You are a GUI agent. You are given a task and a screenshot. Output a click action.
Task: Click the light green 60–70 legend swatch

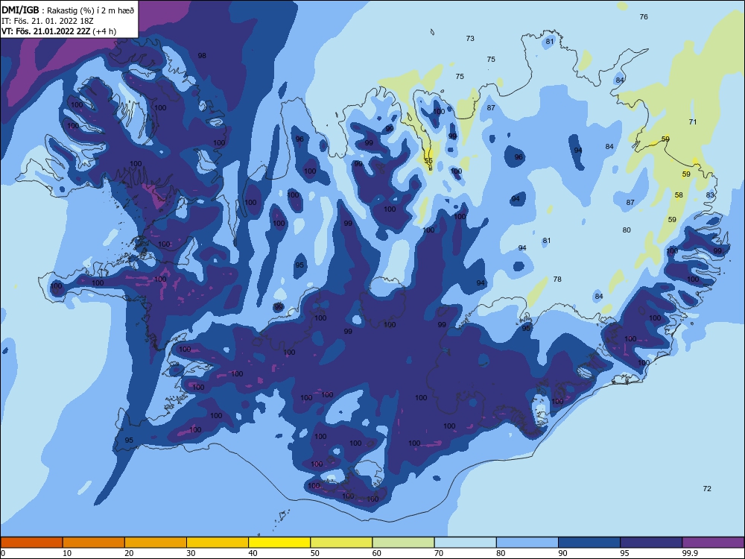403,543
